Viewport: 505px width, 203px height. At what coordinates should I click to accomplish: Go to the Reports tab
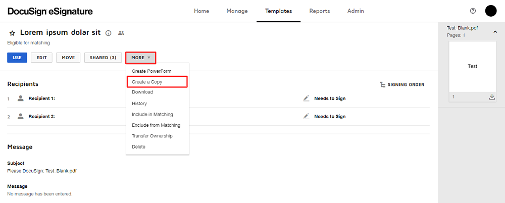click(319, 11)
